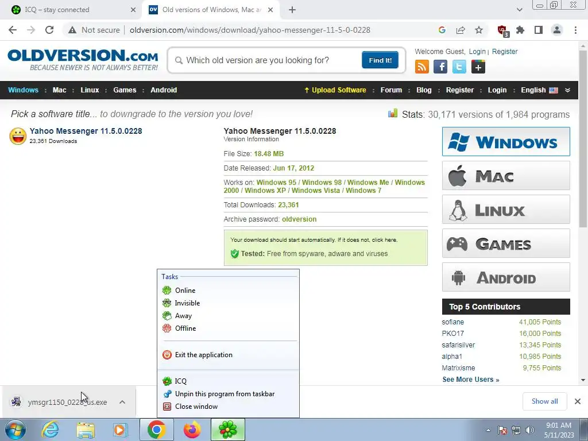Open Yahoo Messenger 11.5.0.0228 title link
This screenshot has height=441, width=588.
click(x=86, y=131)
